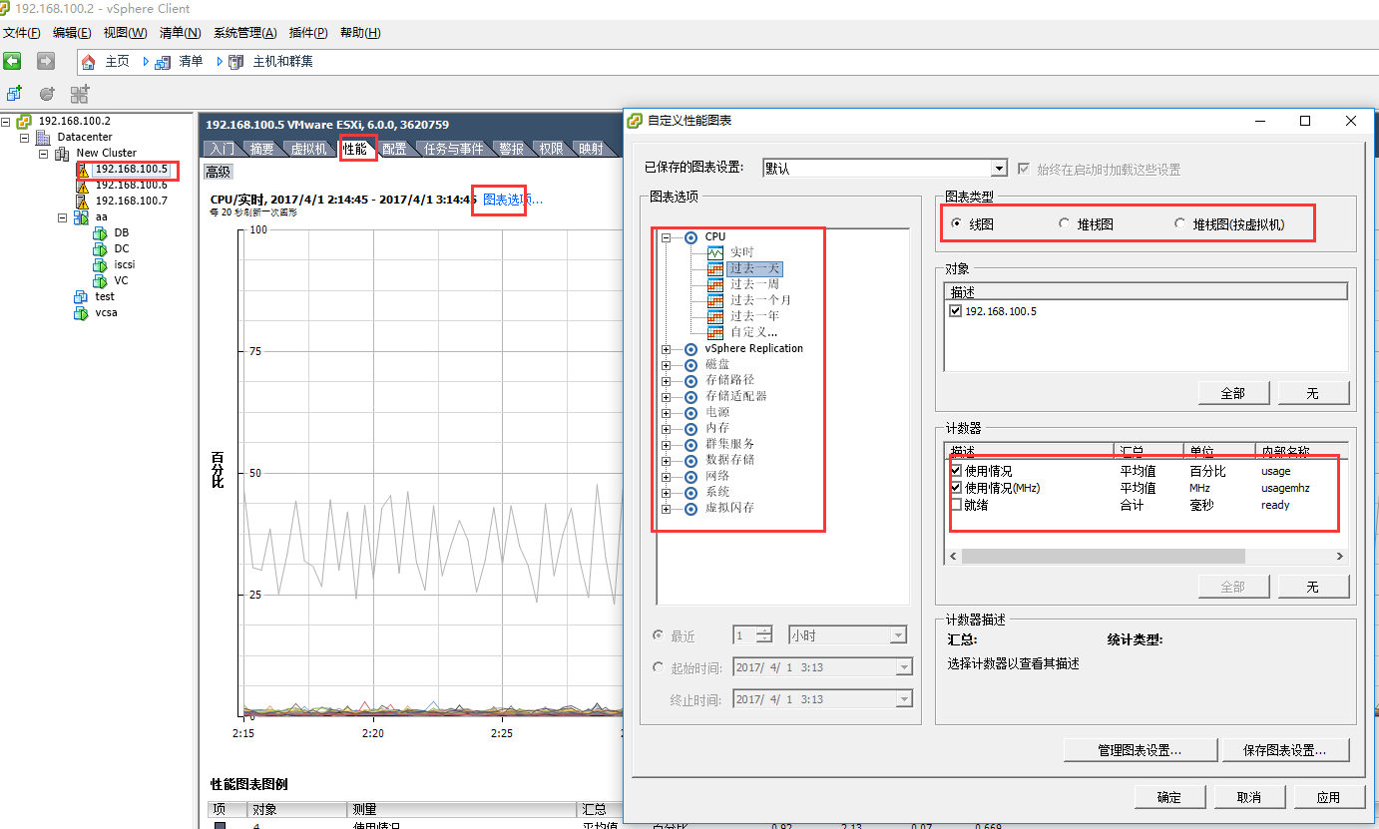Click scroll-right arrow of counters list
This screenshot has width=1379, height=829.
(x=1340, y=557)
